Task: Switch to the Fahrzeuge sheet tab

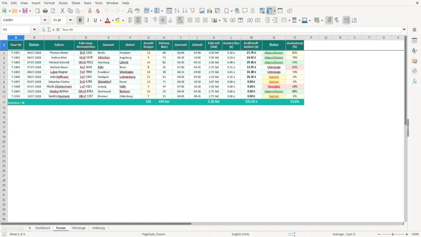Action: (79, 228)
